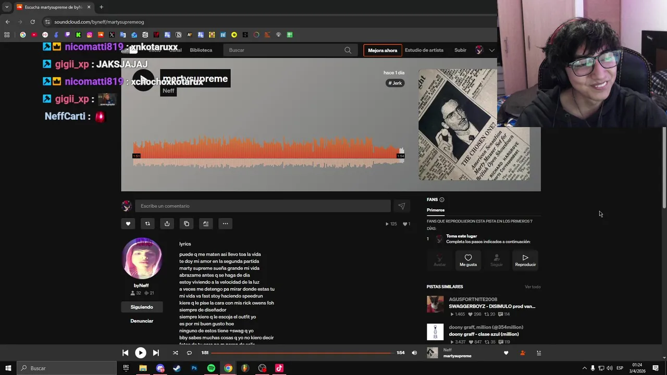Image resolution: width=667 pixels, height=375 pixels.
Task: Open Steam from the taskbar
Action: pyautogui.click(x=177, y=368)
